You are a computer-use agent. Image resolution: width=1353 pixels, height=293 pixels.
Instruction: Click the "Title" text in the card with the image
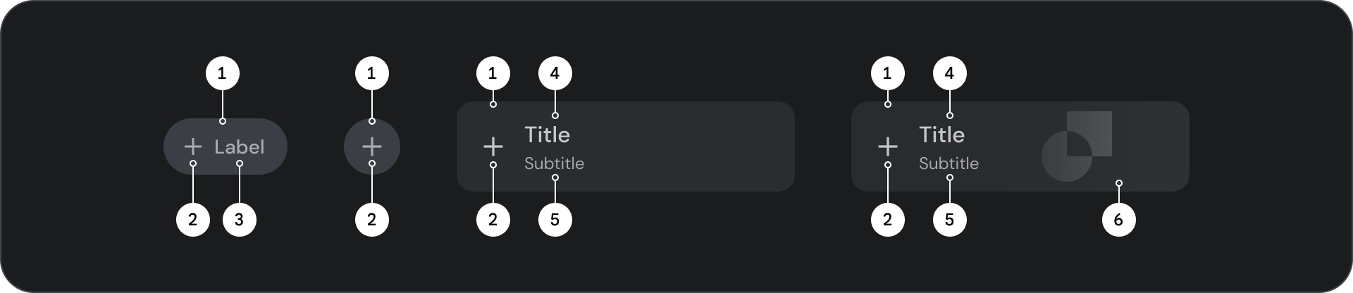[941, 135]
